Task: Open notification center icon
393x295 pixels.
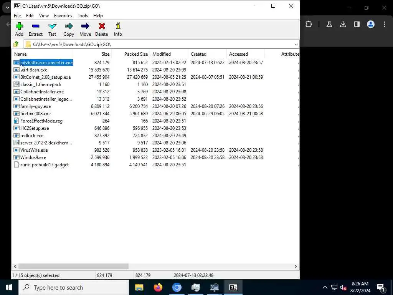Action: tap(381, 288)
